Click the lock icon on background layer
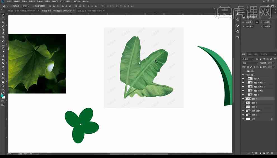This screenshot has height=158, width=277. pos(271,119)
